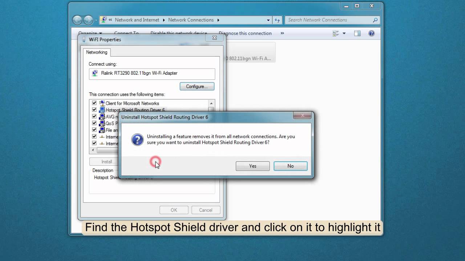Toggle the preview pane icon

[x=357, y=33]
